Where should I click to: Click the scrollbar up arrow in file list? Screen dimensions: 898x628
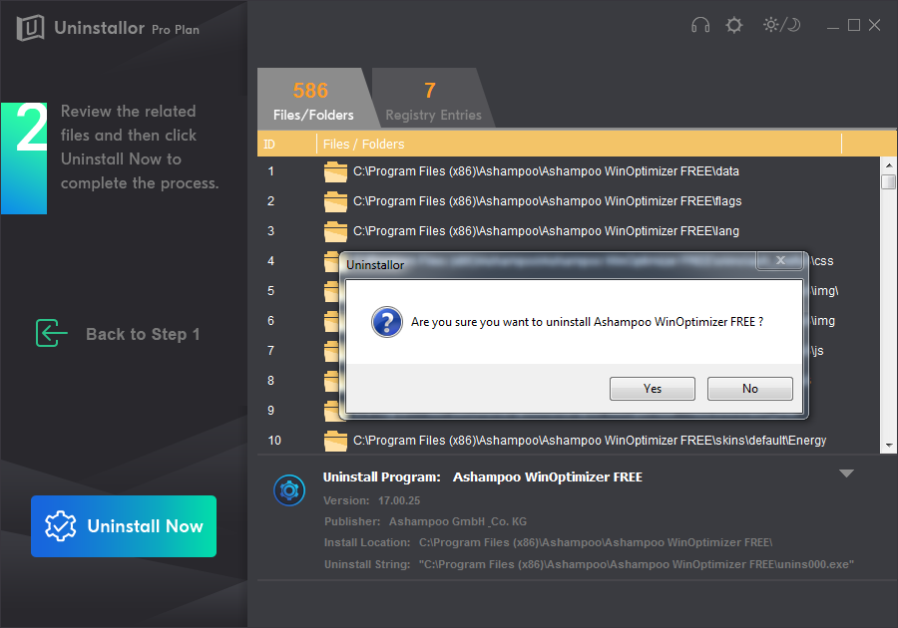(x=889, y=165)
